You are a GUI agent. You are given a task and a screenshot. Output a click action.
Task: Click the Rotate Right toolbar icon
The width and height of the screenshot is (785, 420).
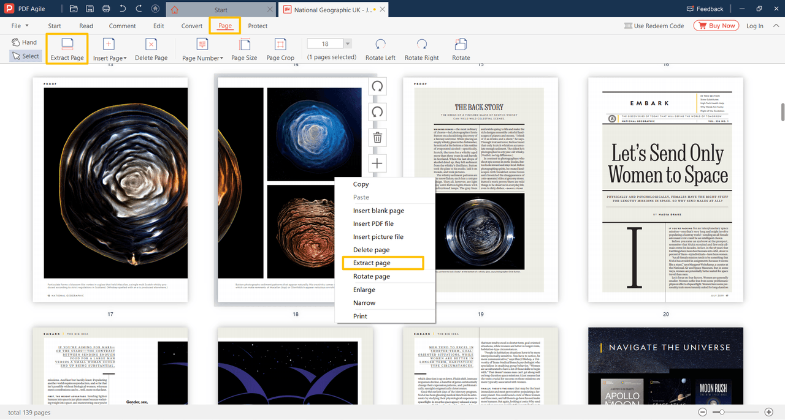coord(422,49)
